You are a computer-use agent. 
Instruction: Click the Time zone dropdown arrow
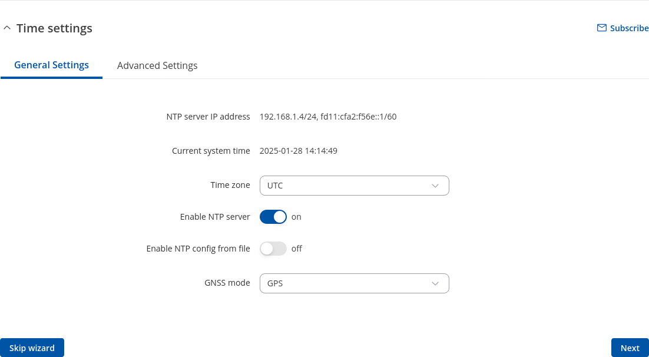(435, 186)
